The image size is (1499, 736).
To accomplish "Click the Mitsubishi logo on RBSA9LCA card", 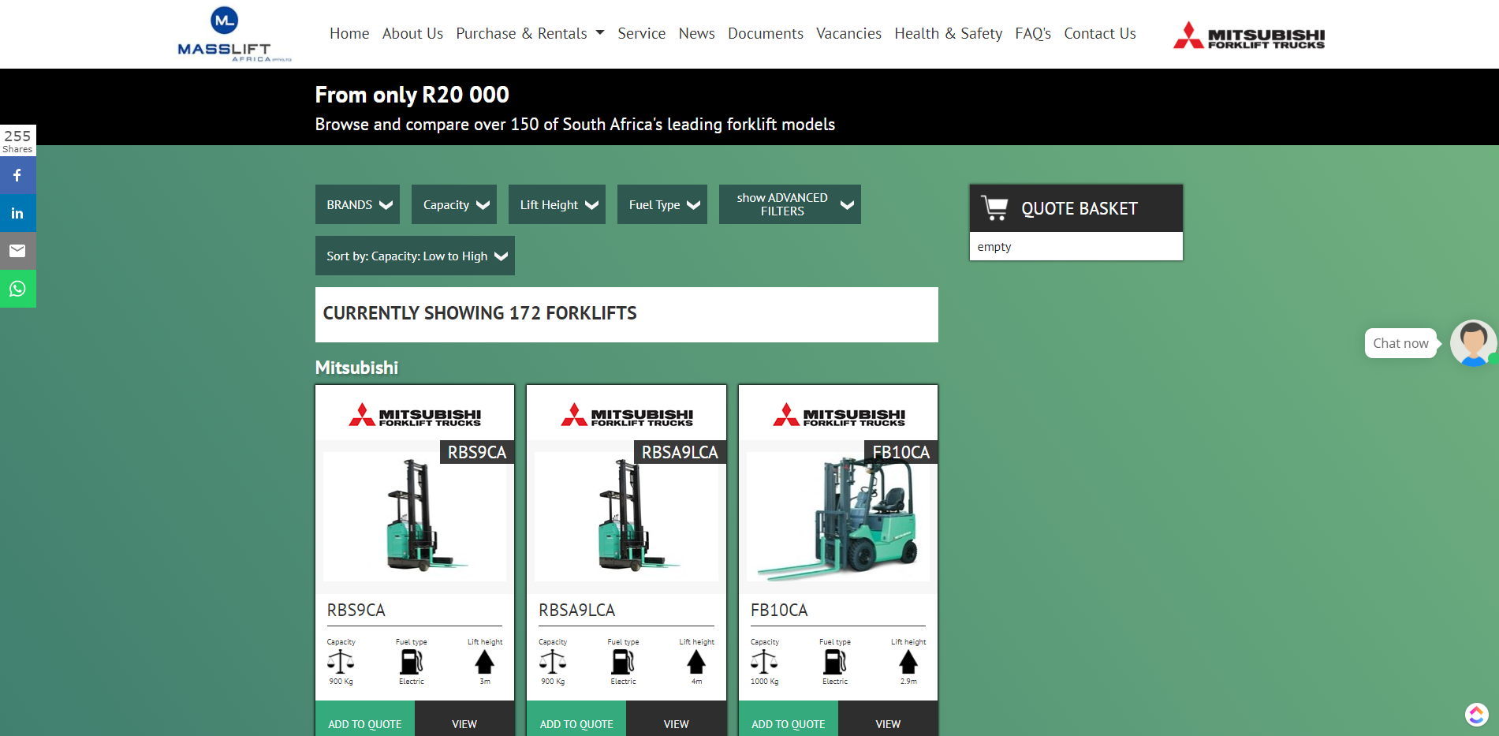I will (x=627, y=415).
